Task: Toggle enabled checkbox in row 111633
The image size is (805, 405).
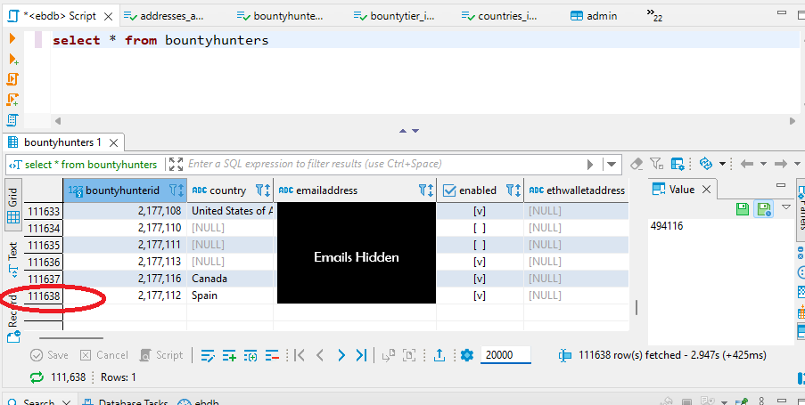Action: click(480, 211)
